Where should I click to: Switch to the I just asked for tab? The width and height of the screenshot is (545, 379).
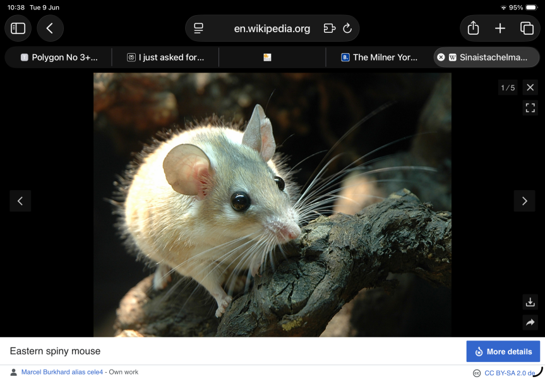[165, 57]
